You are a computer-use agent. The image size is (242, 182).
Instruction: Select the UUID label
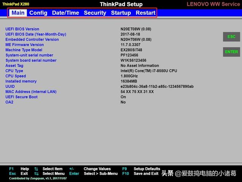coord(10,87)
